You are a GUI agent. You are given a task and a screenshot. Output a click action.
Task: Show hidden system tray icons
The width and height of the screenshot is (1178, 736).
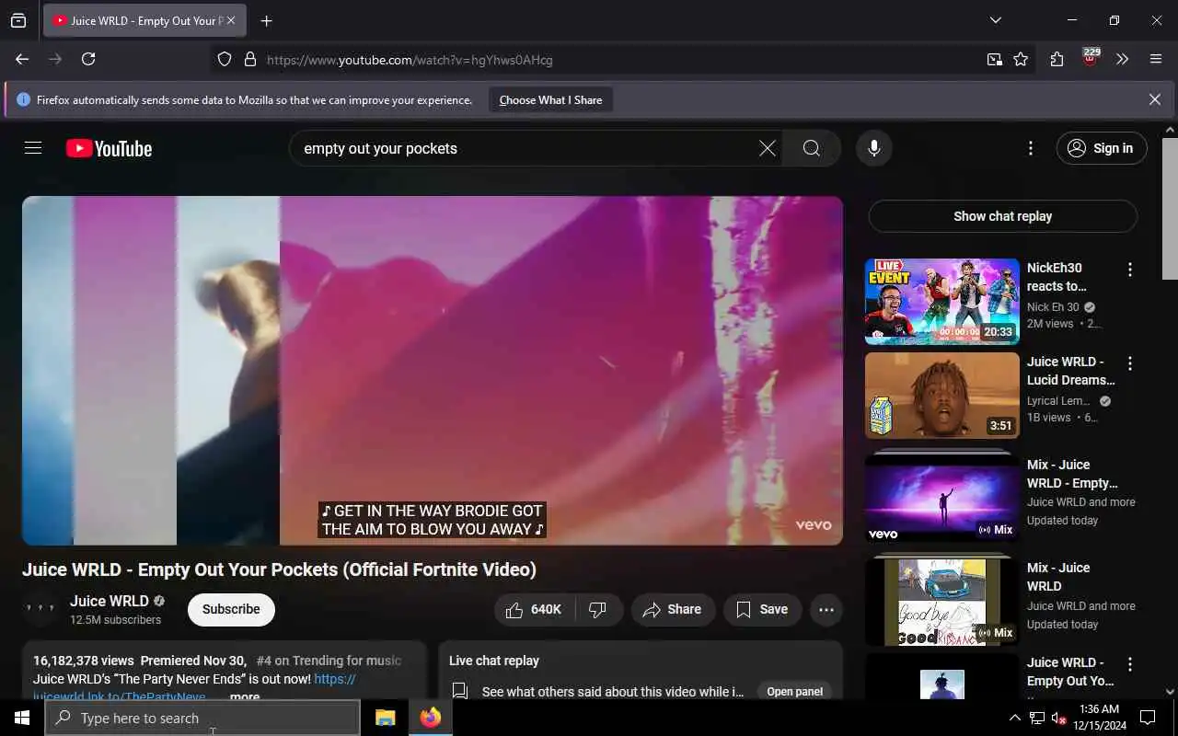tap(1014, 718)
